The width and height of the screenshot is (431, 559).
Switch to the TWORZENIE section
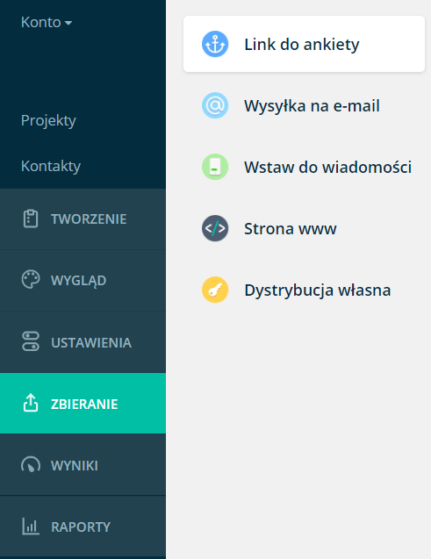83,219
